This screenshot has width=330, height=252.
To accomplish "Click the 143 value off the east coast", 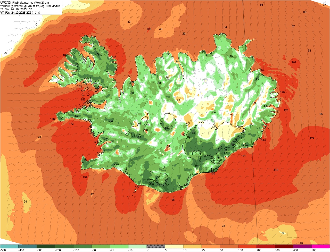I will (263, 140).
